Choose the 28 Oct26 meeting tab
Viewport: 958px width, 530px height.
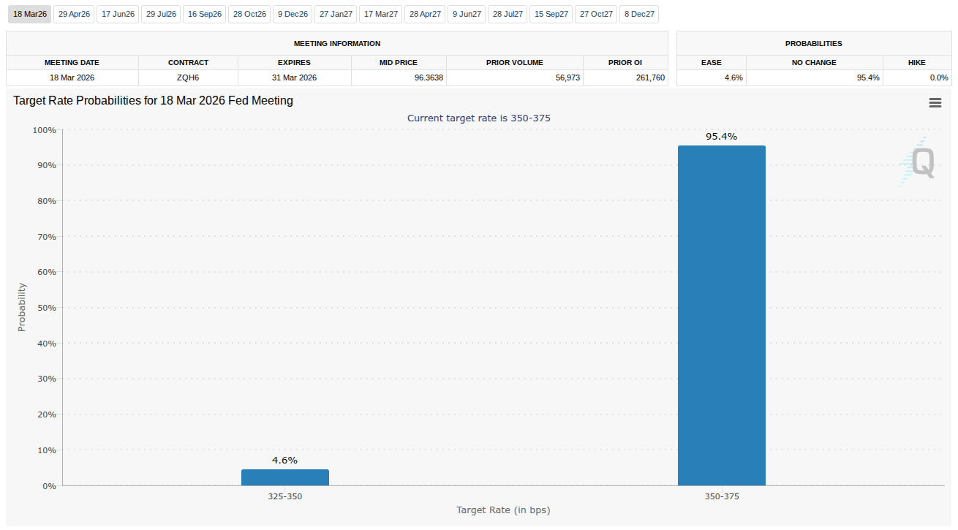click(x=249, y=14)
